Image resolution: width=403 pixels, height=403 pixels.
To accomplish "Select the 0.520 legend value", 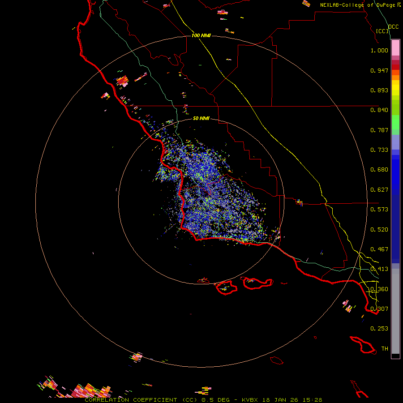I will coord(379,230).
